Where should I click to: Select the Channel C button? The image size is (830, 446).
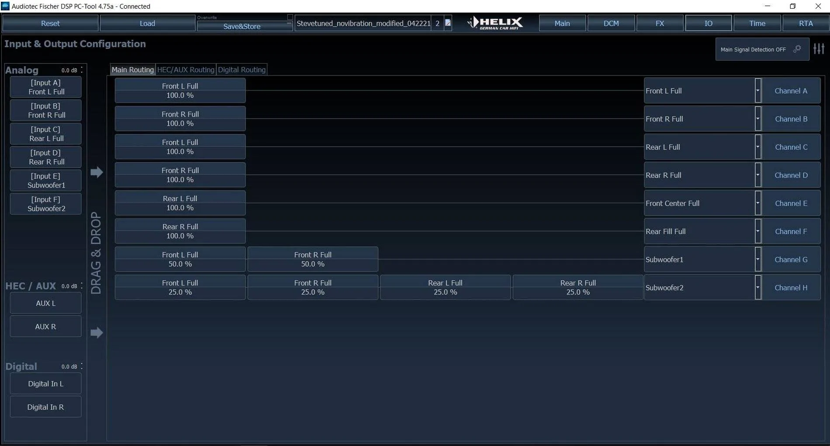coord(791,147)
